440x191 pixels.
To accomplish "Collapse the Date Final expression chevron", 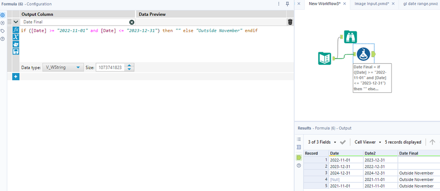I will [16, 22].
